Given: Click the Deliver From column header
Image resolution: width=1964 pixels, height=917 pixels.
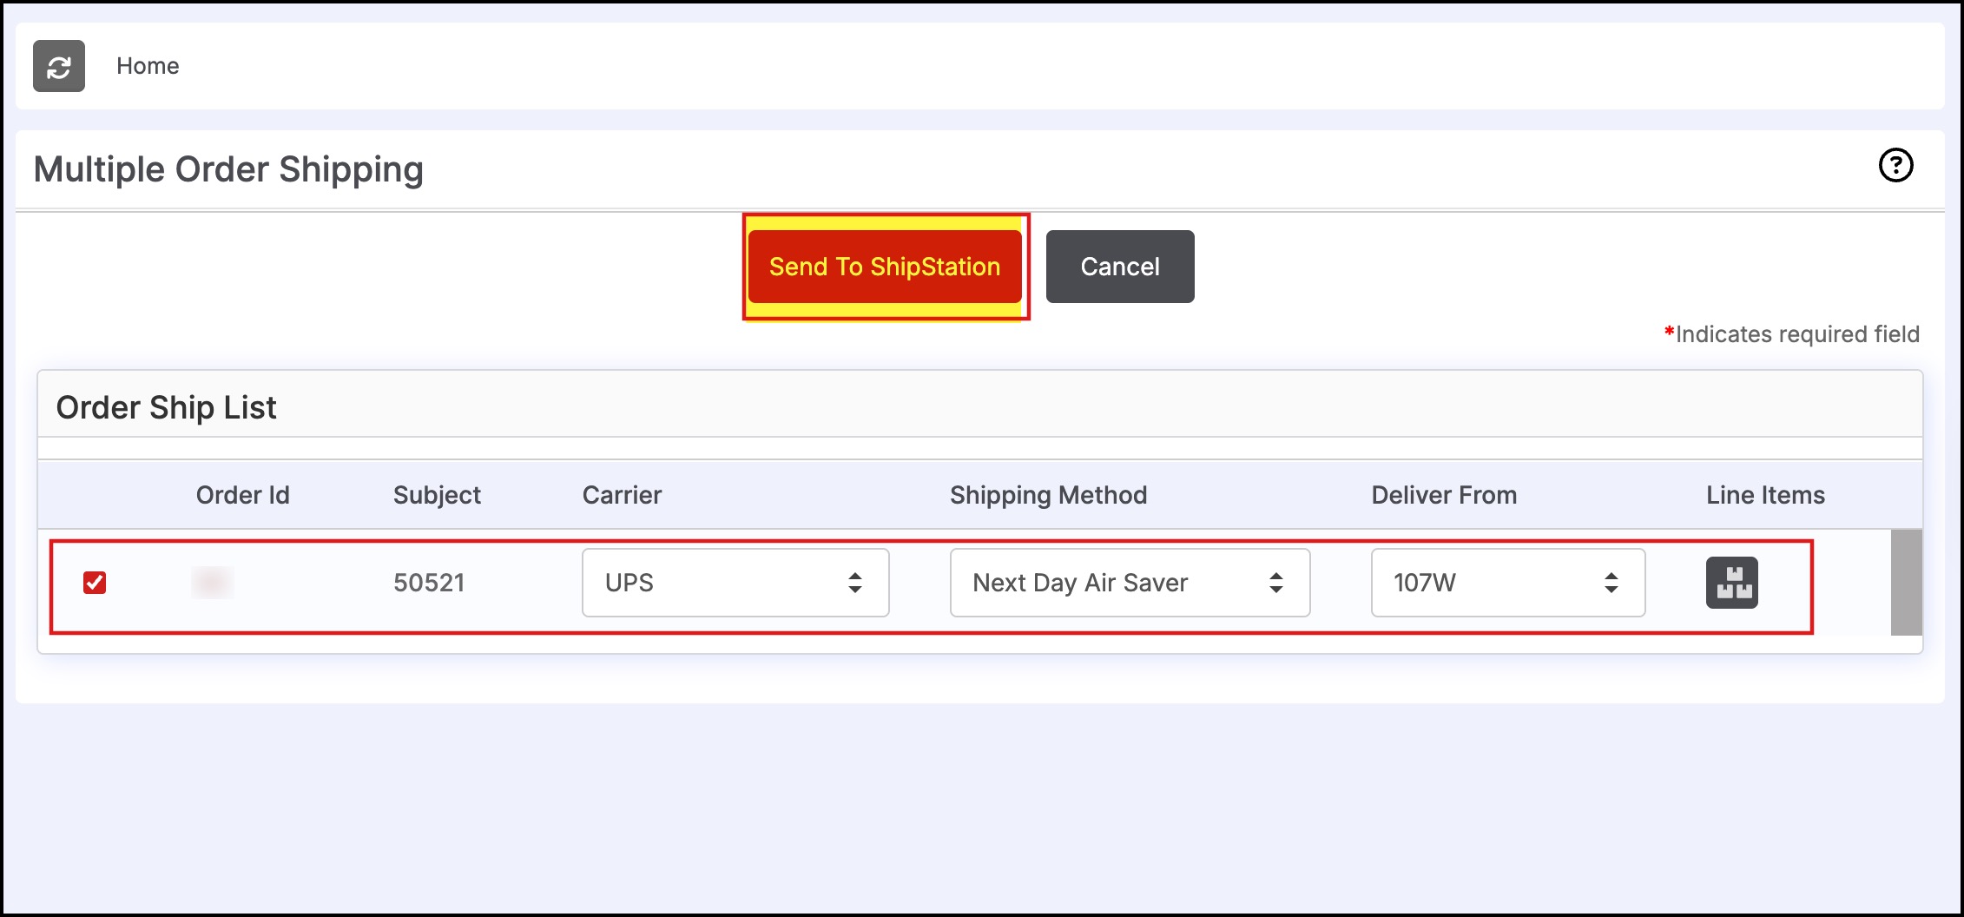Looking at the screenshot, I should coord(1444,495).
